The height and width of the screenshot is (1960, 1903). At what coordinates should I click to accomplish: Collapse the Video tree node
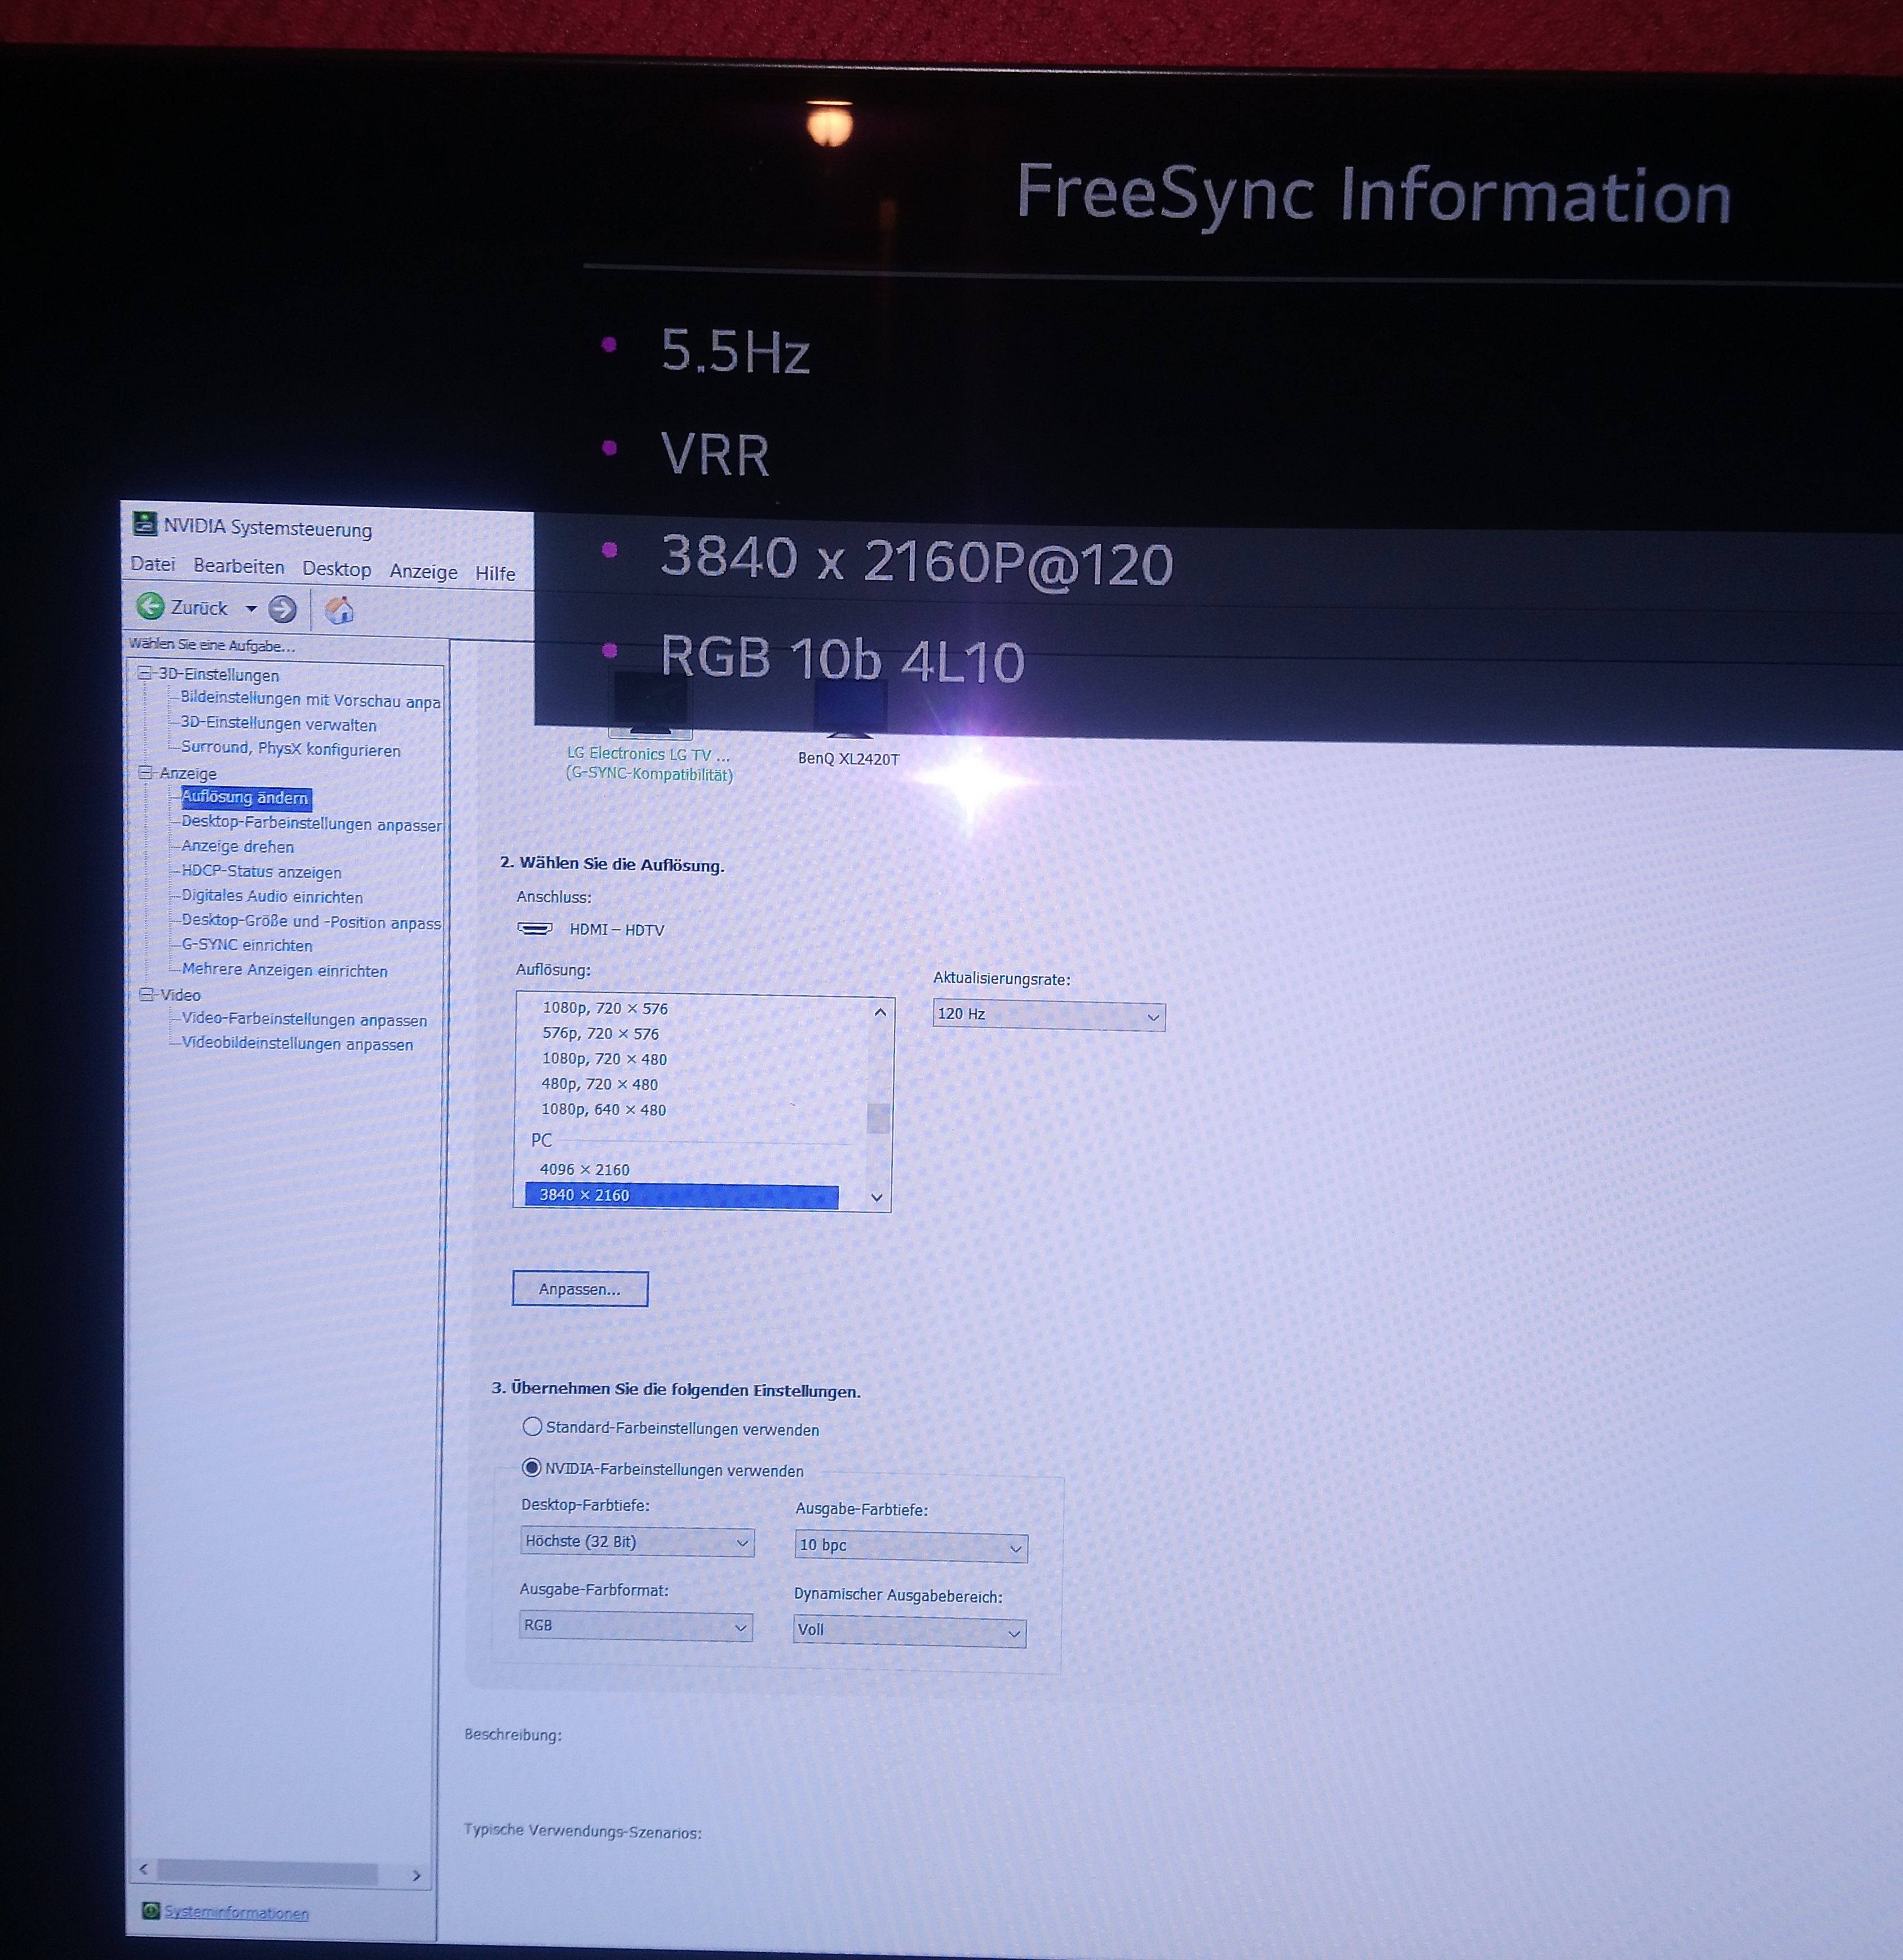(x=147, y=994)
